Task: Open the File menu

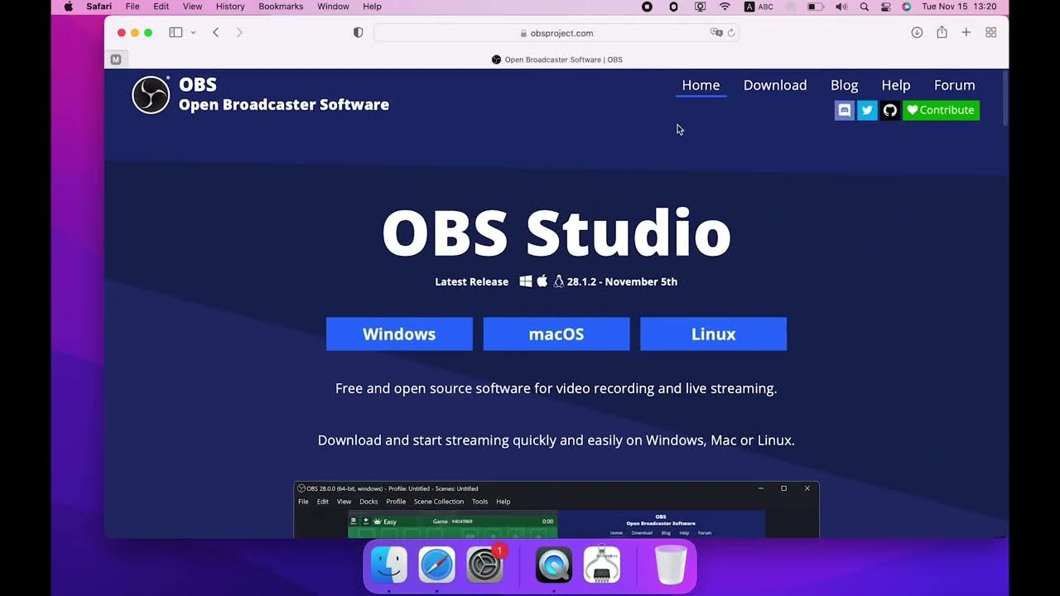Action: [x=132, y=7]
